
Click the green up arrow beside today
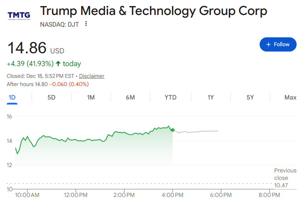[58, 64]
